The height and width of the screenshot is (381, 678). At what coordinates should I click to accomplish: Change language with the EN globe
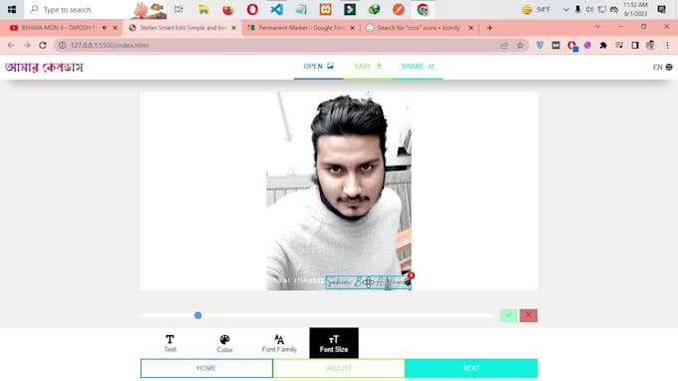point(662,67)
